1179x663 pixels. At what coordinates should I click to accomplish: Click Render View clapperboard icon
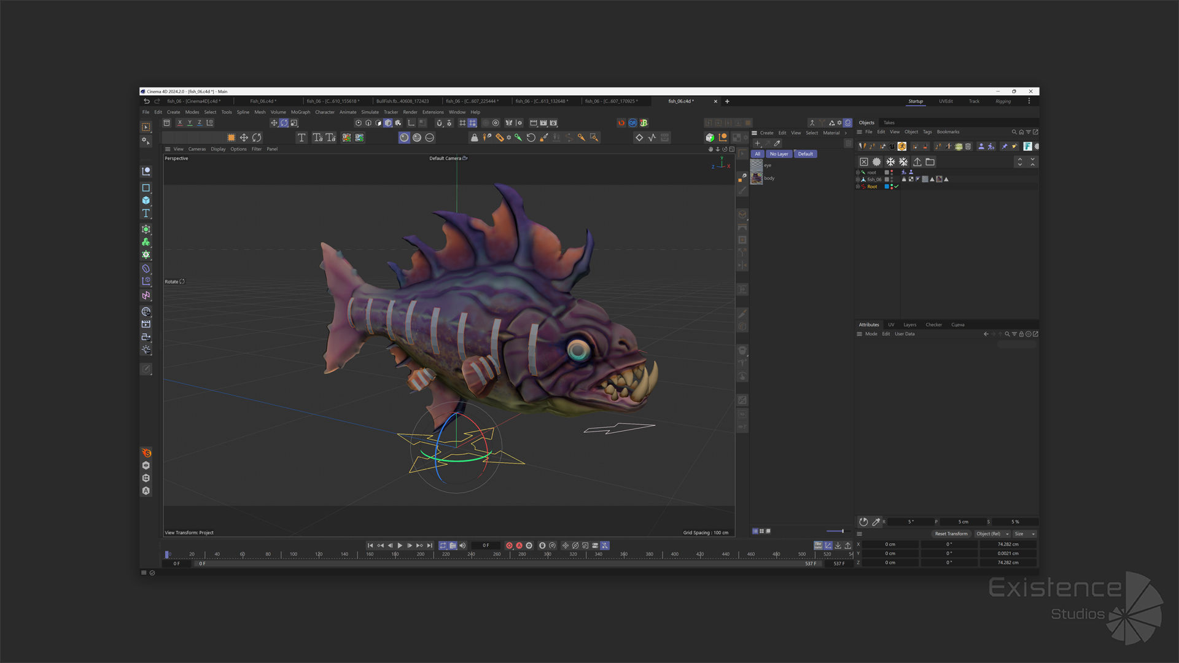click(533, 123)
